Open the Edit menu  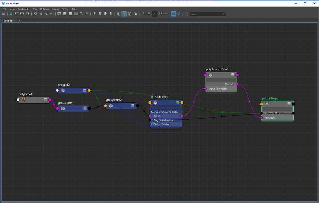4,9
